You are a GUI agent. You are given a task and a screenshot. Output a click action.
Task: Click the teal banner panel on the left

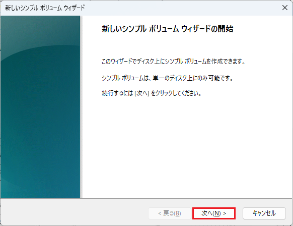(x=40, y=107)
